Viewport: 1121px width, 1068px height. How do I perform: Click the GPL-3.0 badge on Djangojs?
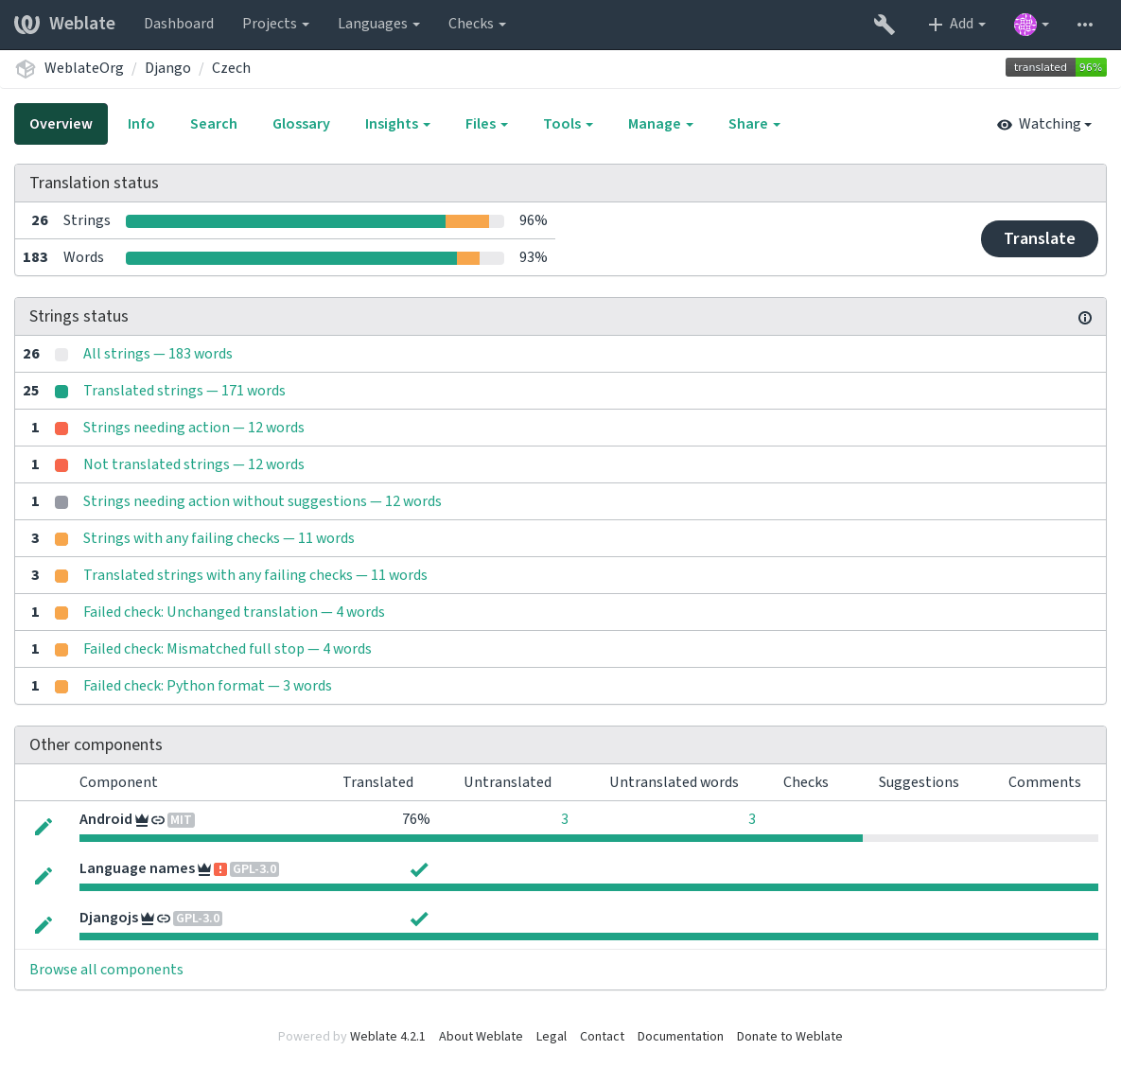point(198,919)
